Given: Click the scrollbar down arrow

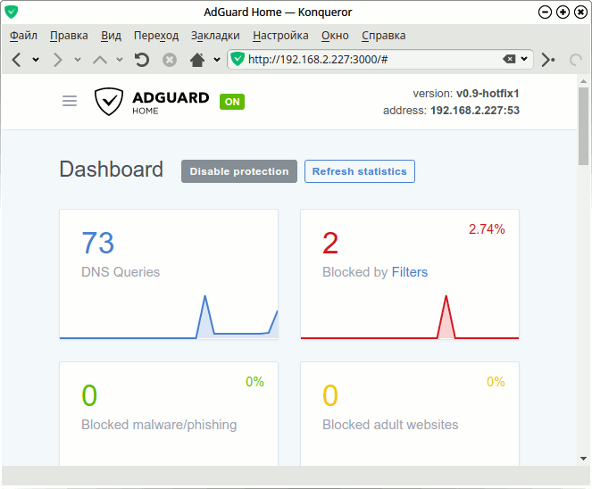Looking at the screenshot, I should pos(583,459).
